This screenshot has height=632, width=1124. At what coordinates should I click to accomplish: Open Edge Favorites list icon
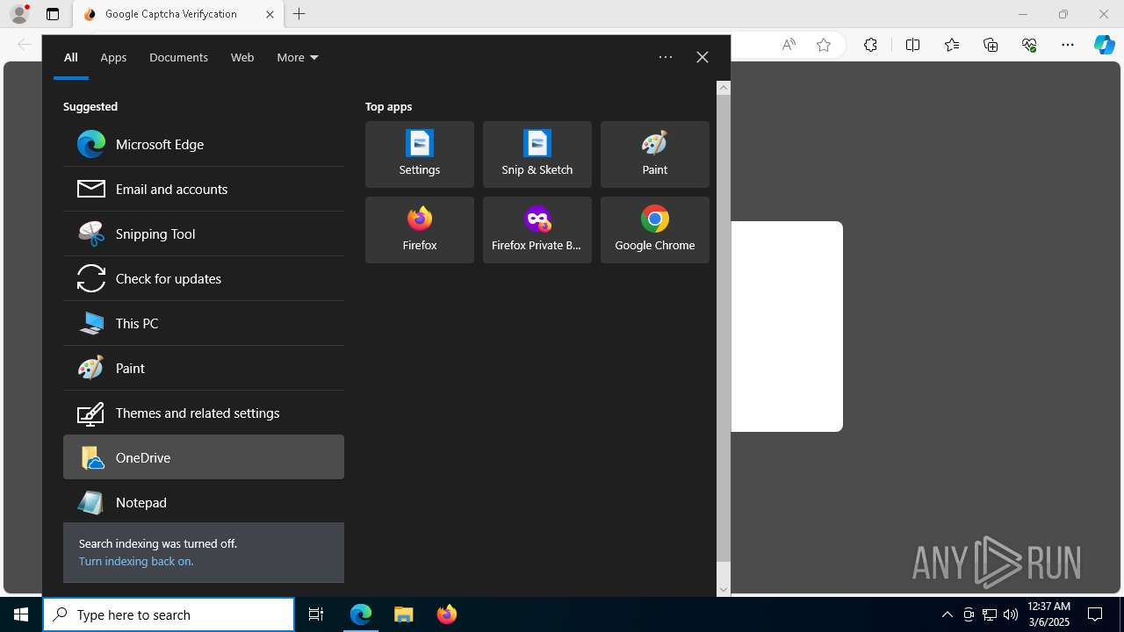952,45
